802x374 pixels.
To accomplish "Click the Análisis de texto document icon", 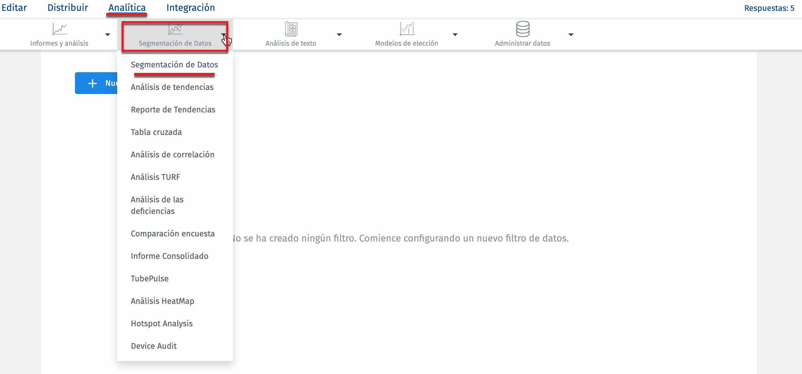I will pos(291,29).
